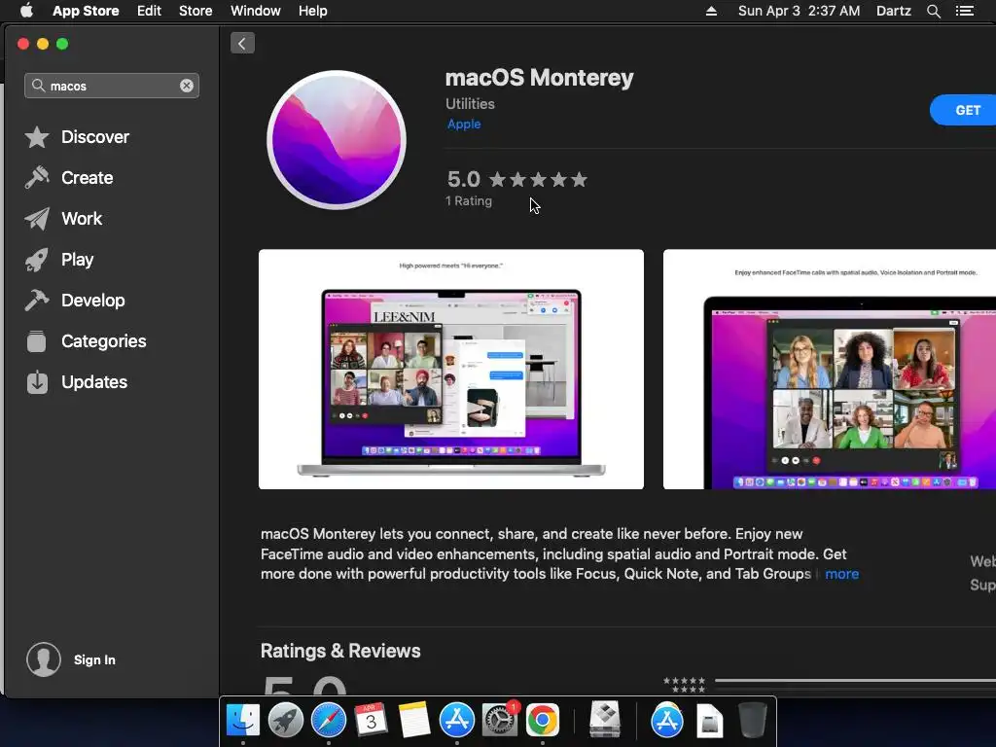This screenshot has height=747, width=996.
Task: Open the Apple developer link
Action: point(464,124)
